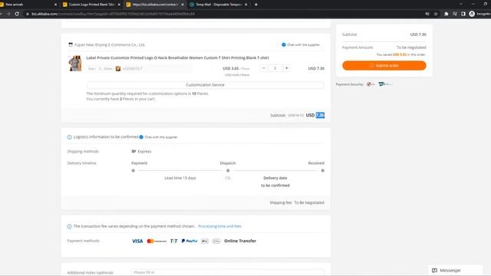Bookmark this page with star icon
The width and height of the screenshot is (491, 276).
436,14
